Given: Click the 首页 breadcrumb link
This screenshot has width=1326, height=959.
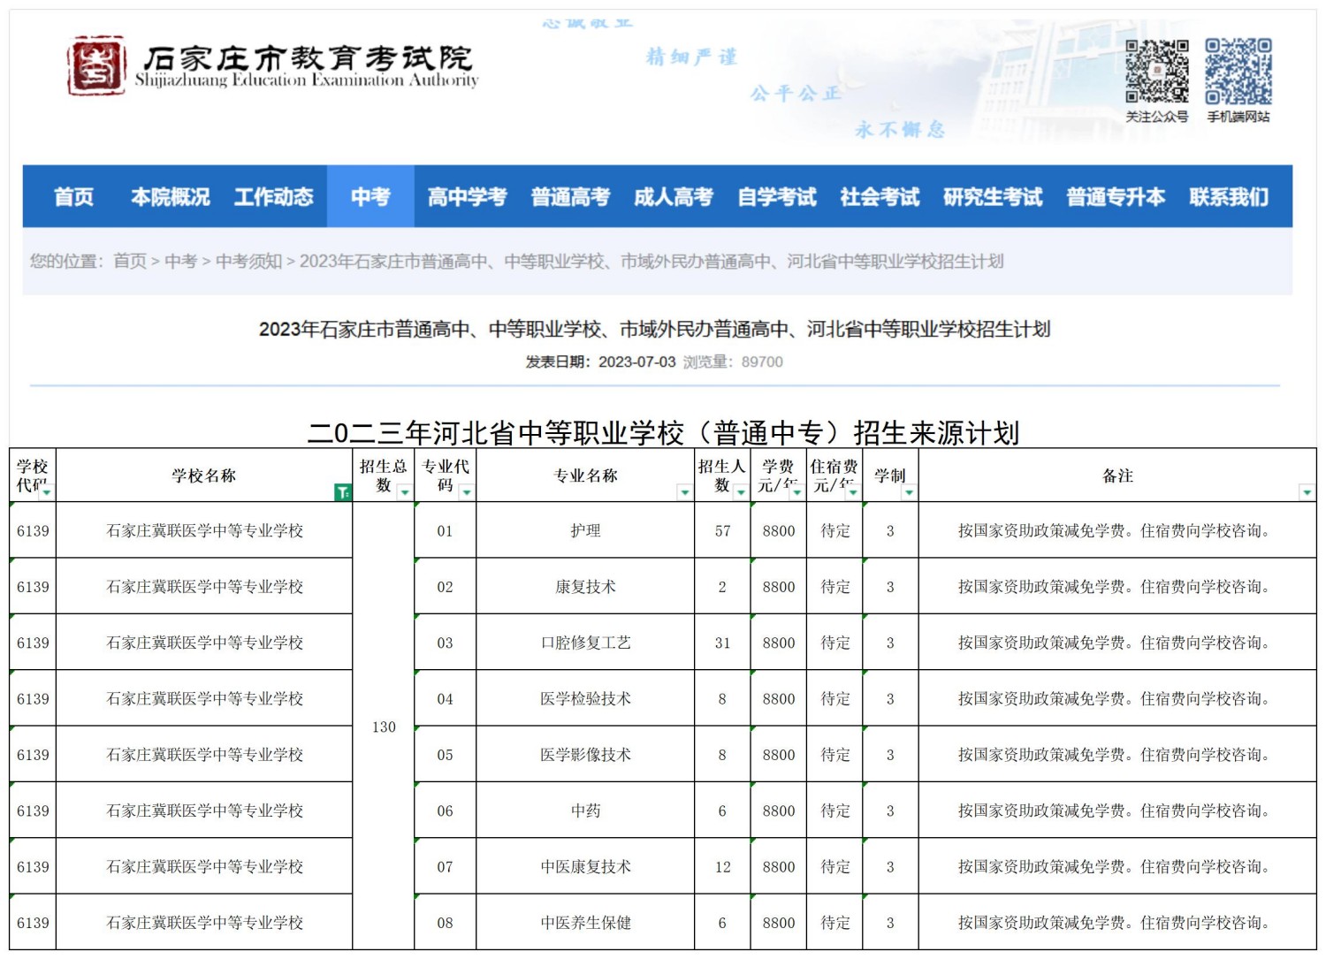Looking at the screenshot, I should click(x=130, y=261).
